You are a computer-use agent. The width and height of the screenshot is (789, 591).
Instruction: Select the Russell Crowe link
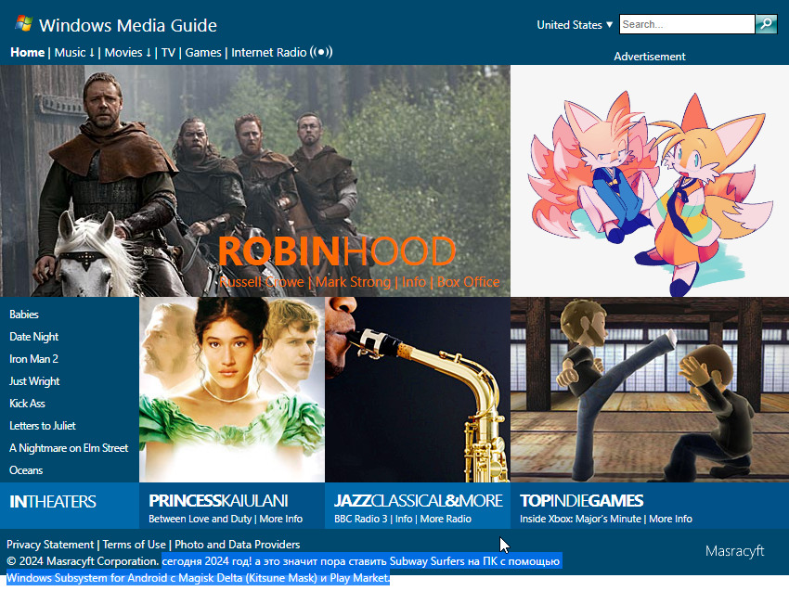262,282
